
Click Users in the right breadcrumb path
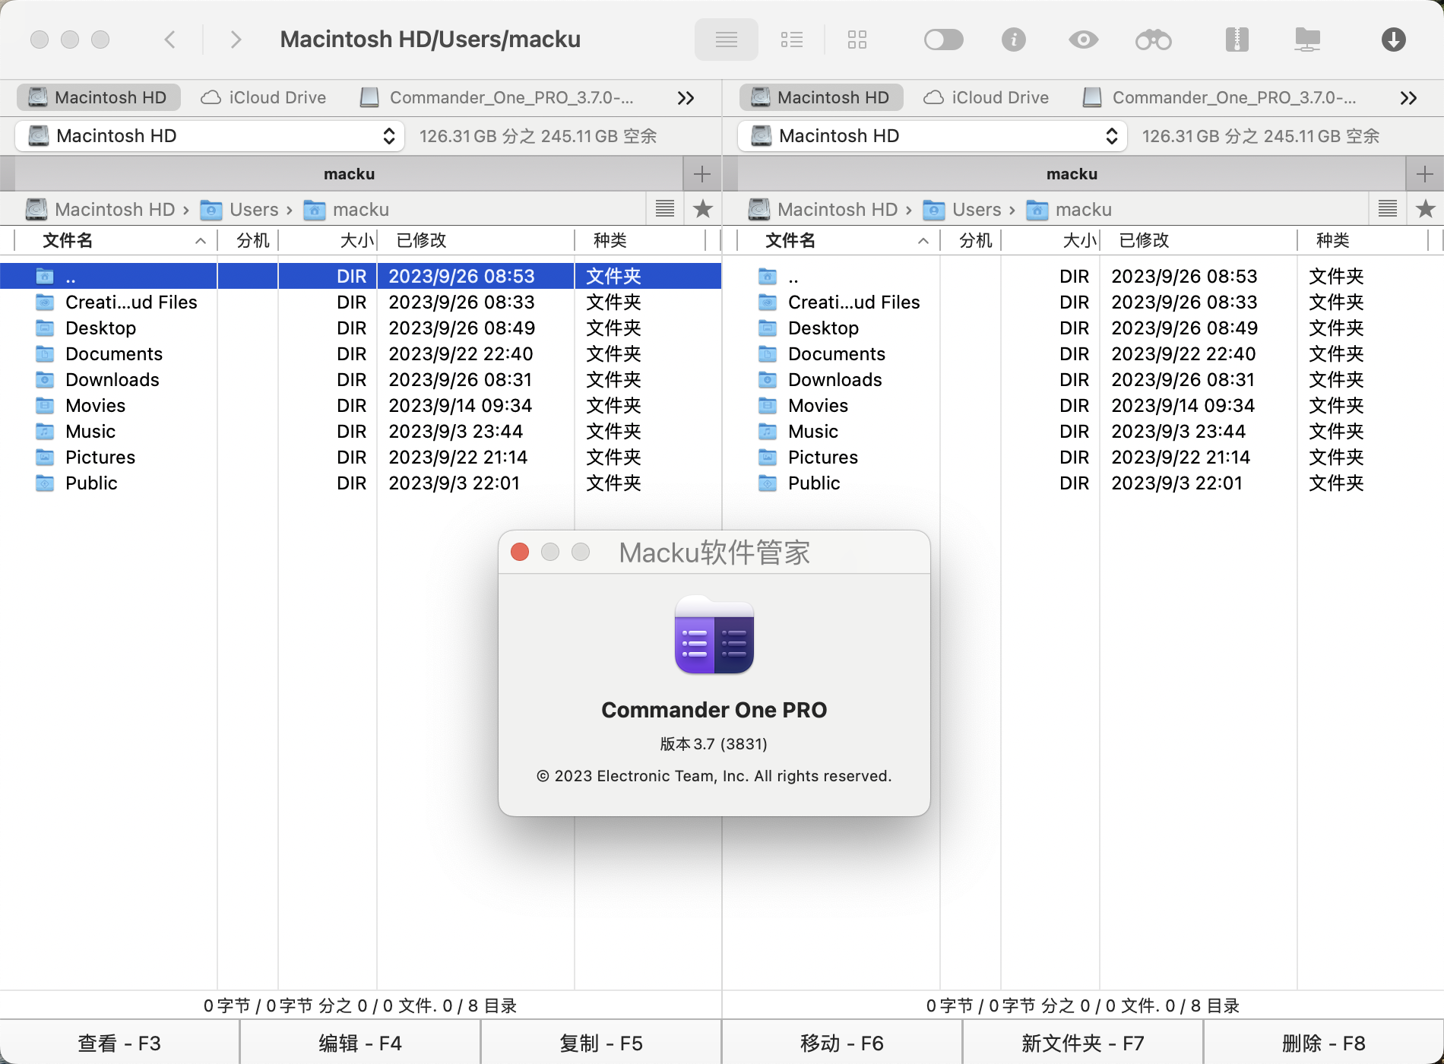click(x=962, y=210)
